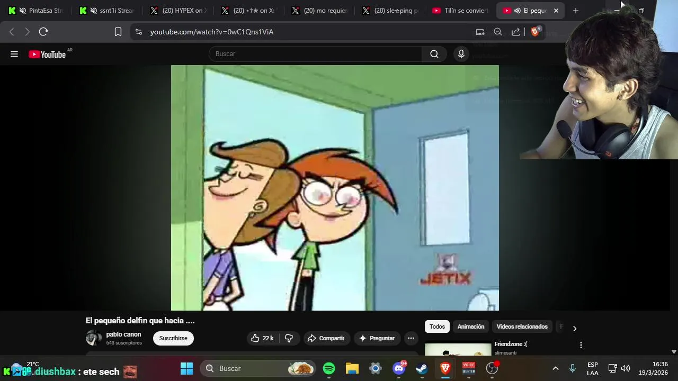
Task: Mute the El peque tab audio
Action: tap(518, 11)
